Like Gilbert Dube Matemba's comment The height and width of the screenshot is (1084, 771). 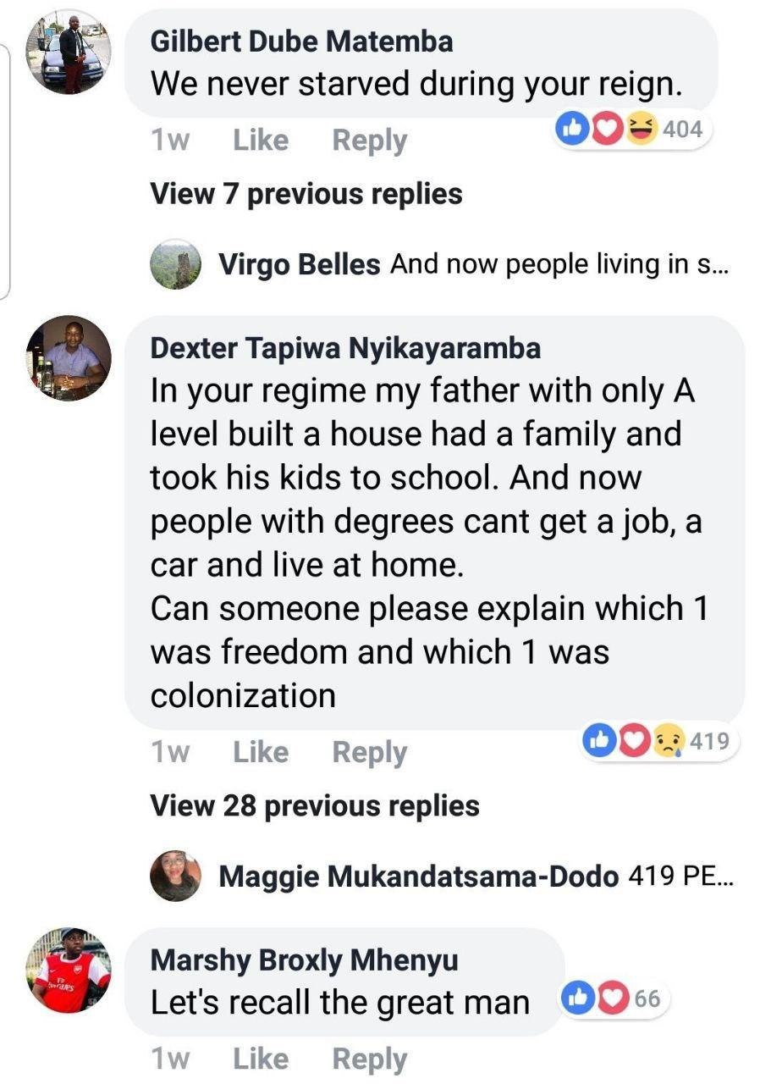coord(261,141)
